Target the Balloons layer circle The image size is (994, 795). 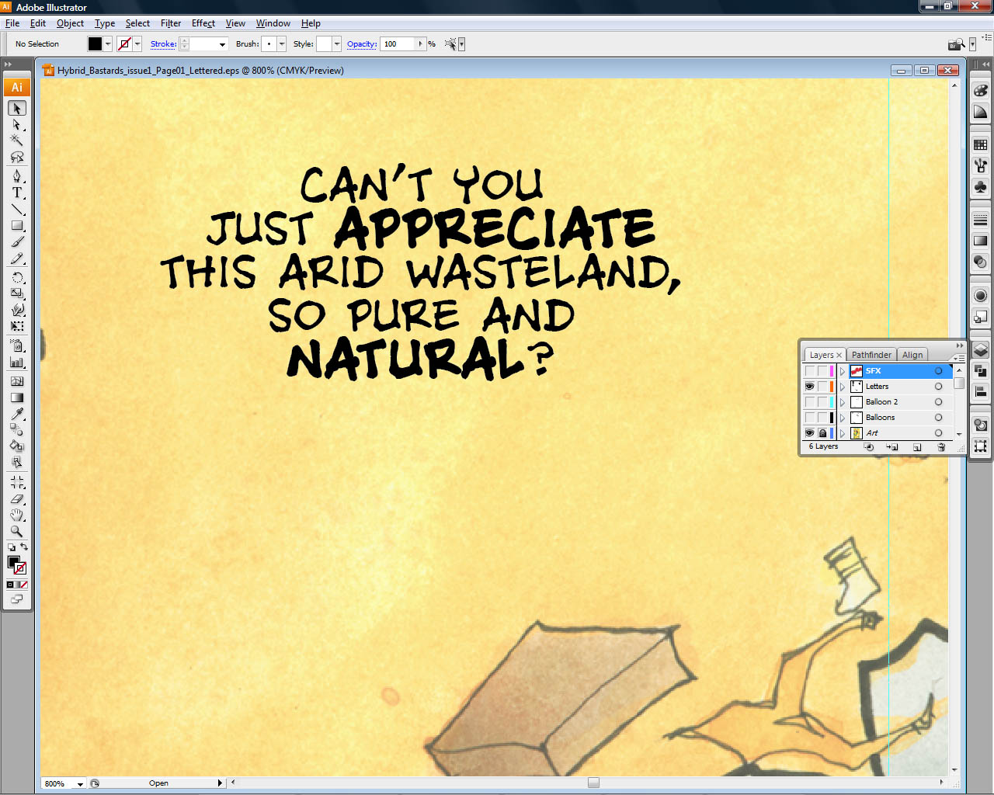(x=938, y=418)
